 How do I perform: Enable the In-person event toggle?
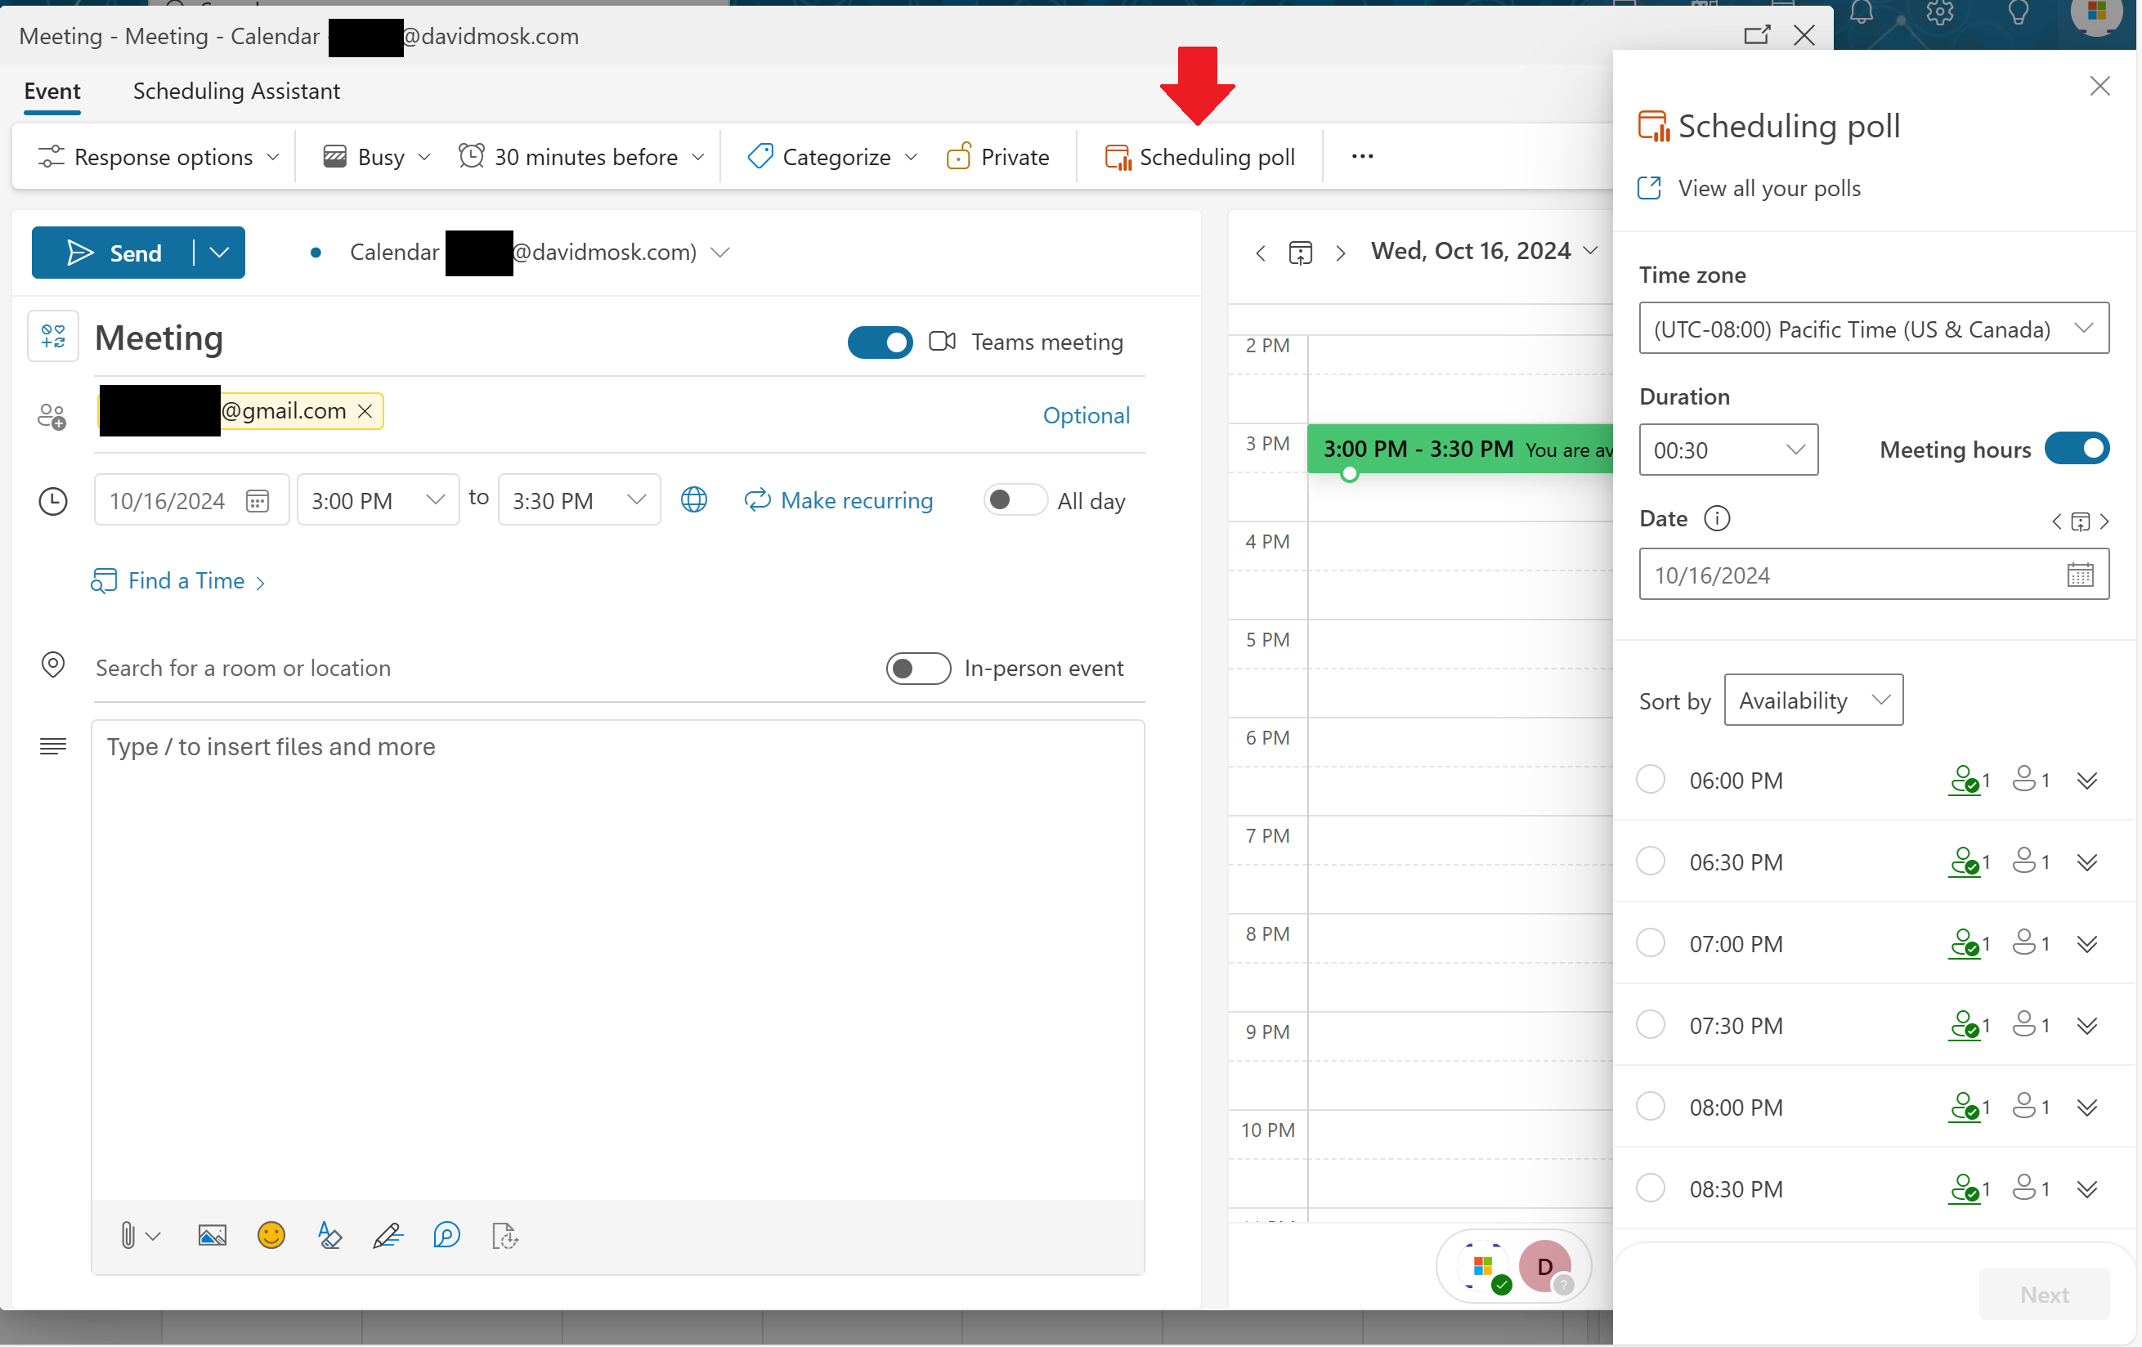pos(918,668)
